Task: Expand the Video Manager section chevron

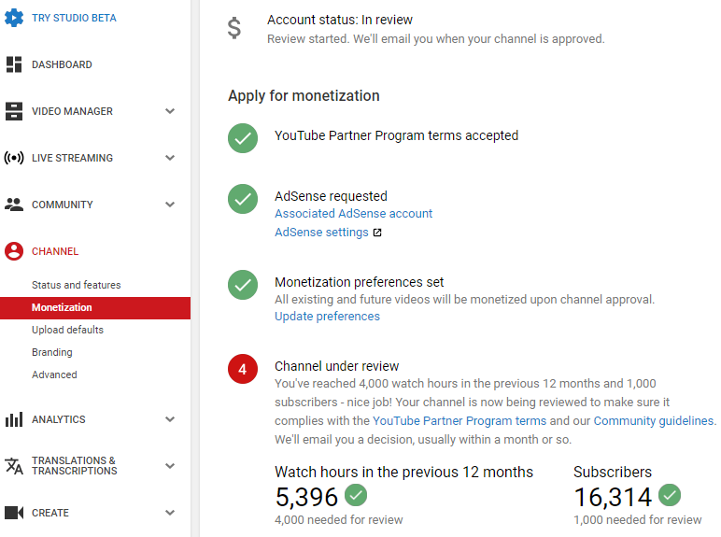Action: (170, 111)
